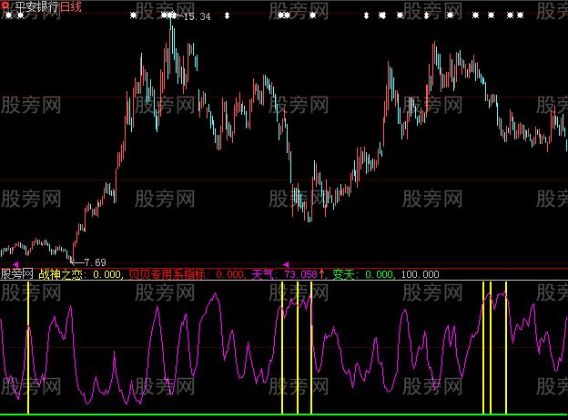The width and height of the screenshot is (568, 420).
Task: Select the 变天 indicator label
Action: (x=346, y=273)
